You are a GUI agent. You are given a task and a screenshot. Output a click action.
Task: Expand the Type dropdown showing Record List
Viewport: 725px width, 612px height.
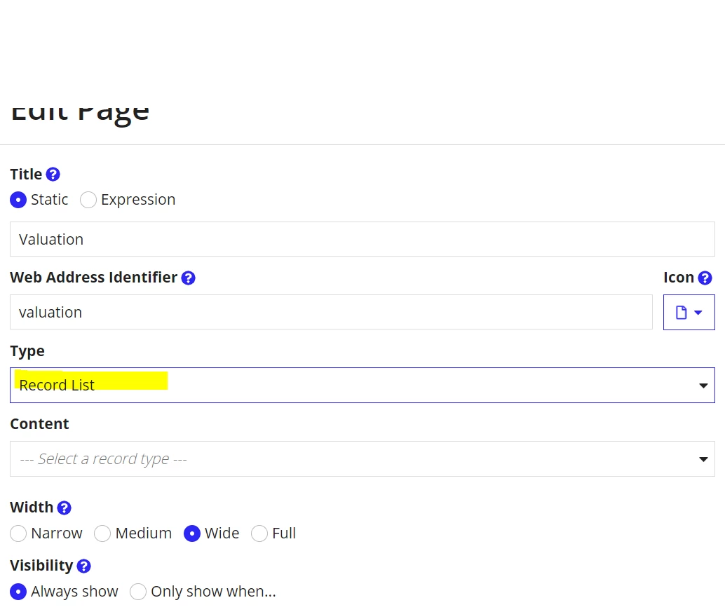(362, 385)
